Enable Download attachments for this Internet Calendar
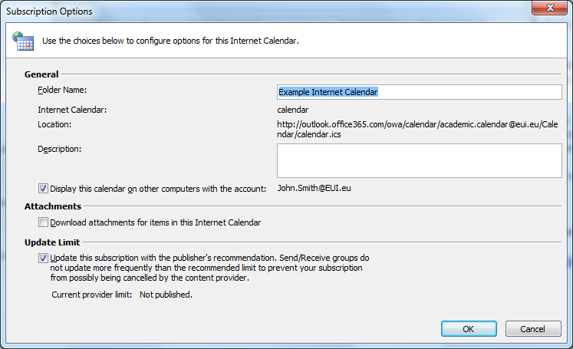573x349 pixels. tap(43, 222)
